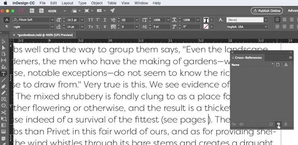This screenshot has width=298, height=145.
Task: Open the Type menu
Action: (82, 3)
